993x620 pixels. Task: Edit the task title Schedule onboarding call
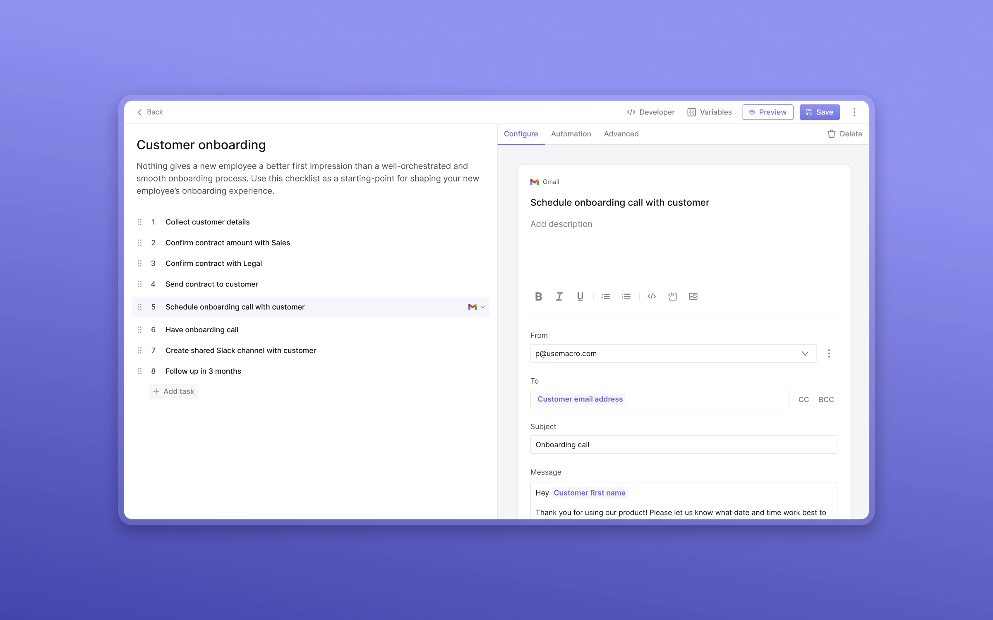[x=619, y=203]
